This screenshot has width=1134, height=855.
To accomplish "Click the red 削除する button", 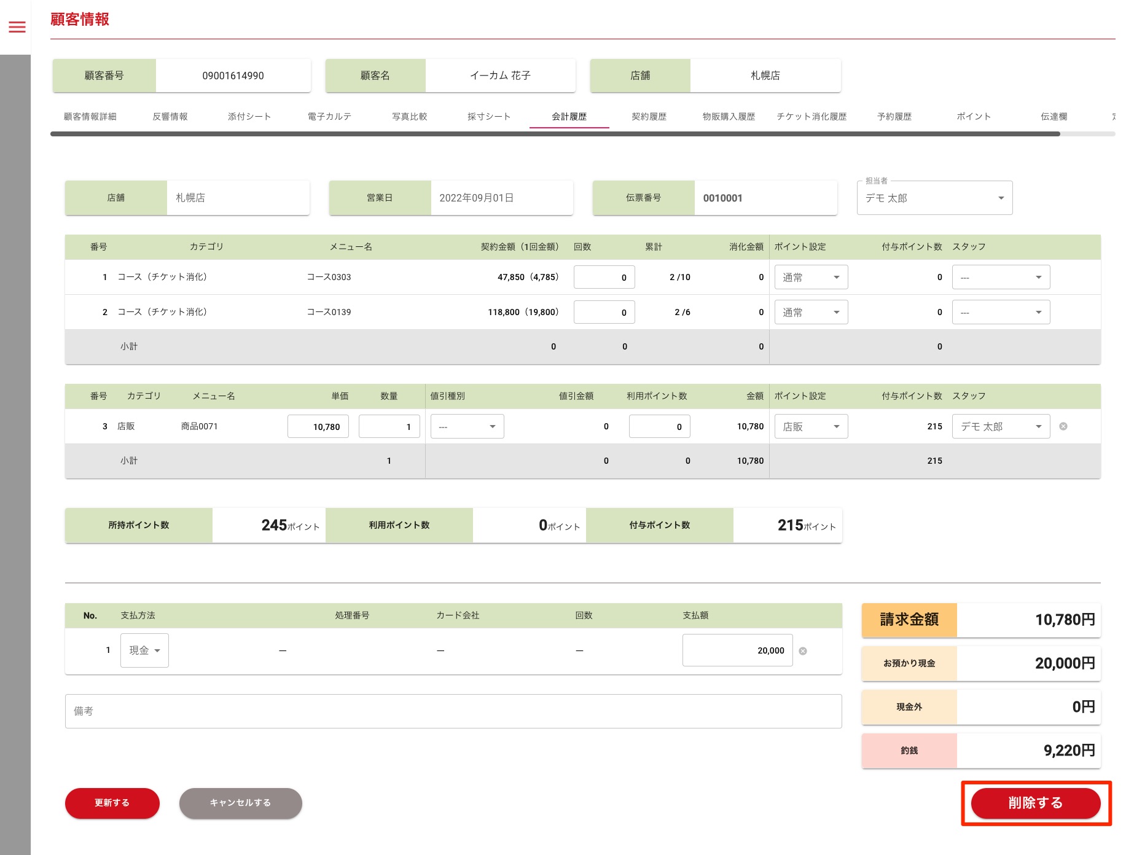I will click(1035, 803).
